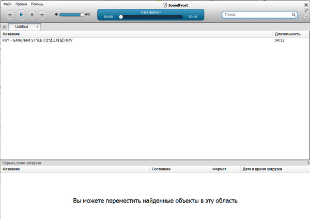Screen dimensions: 310x219
Task: Toggle the window maximize expand icon
Action: click(306, 10)
